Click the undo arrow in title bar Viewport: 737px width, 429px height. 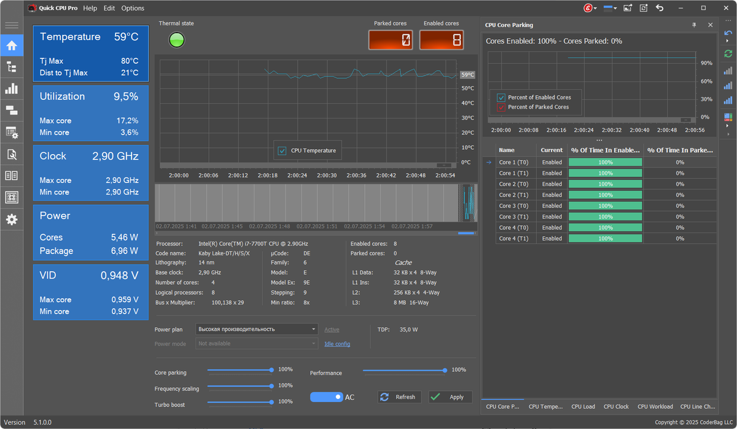click(660, 8)
